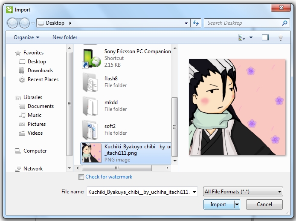This screenshot has width=296, height=221.
Task: Select Computer in the navigation pane
Action: click(35, 151)
